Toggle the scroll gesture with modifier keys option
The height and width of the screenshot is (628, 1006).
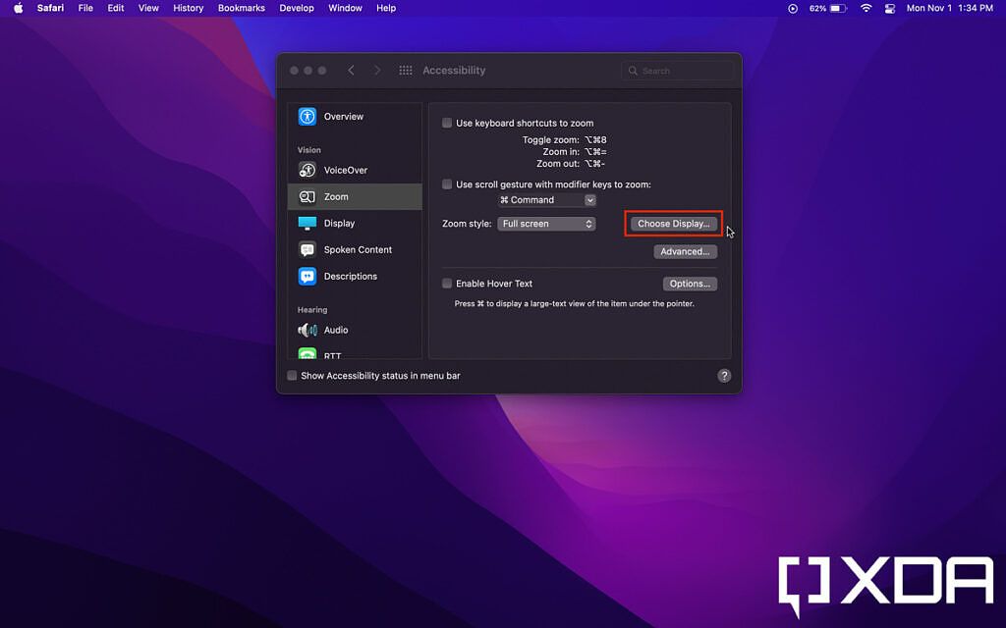(447, 183)
